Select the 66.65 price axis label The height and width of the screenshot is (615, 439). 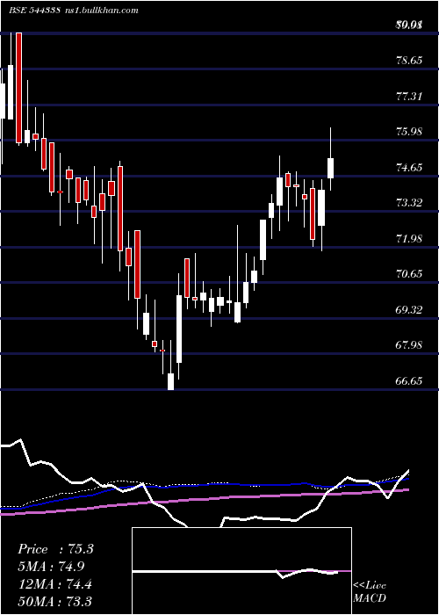[409, 380]
